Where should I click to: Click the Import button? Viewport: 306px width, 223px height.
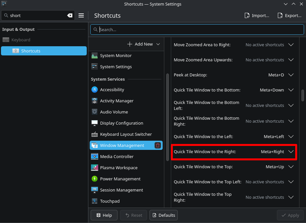click(257, 15)
